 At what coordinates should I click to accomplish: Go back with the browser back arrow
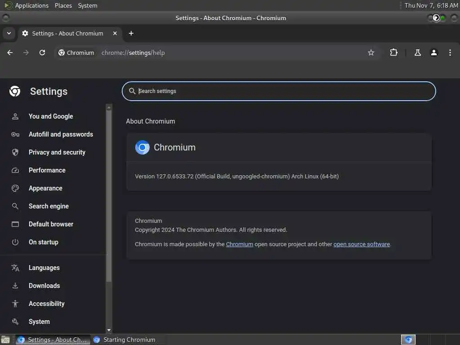click(x=10, y=53)
